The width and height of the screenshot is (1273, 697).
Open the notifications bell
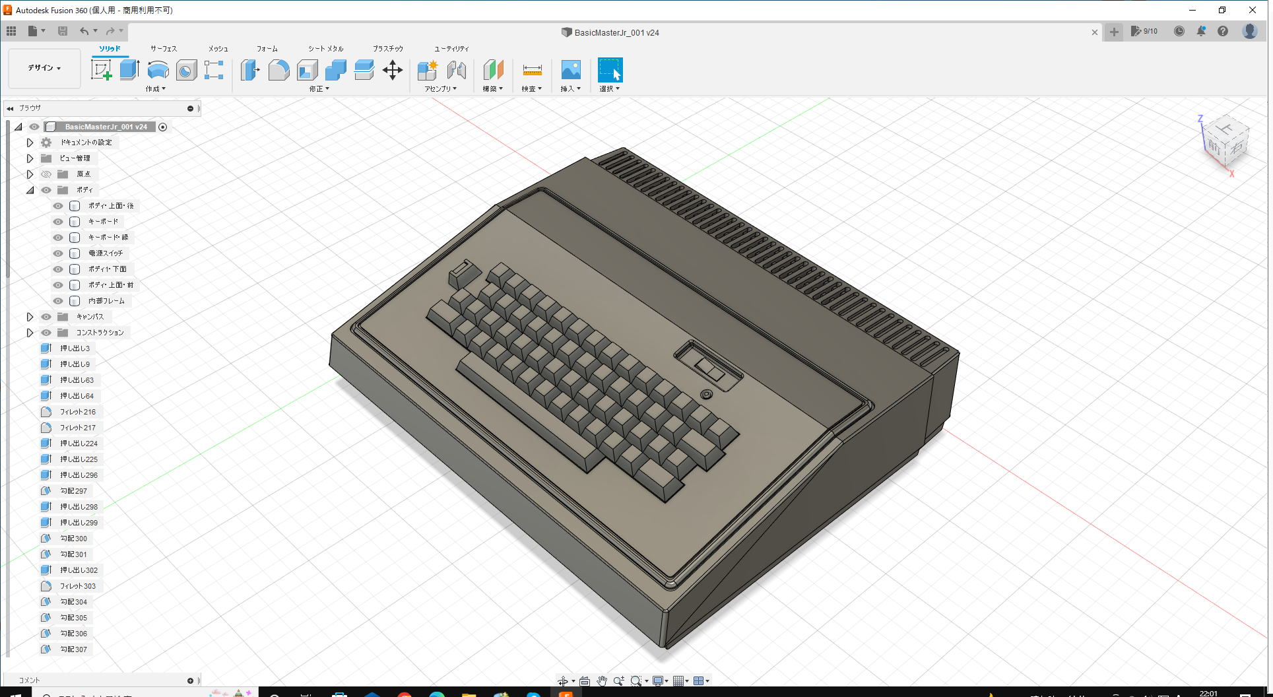click(x=1200, y=31)
